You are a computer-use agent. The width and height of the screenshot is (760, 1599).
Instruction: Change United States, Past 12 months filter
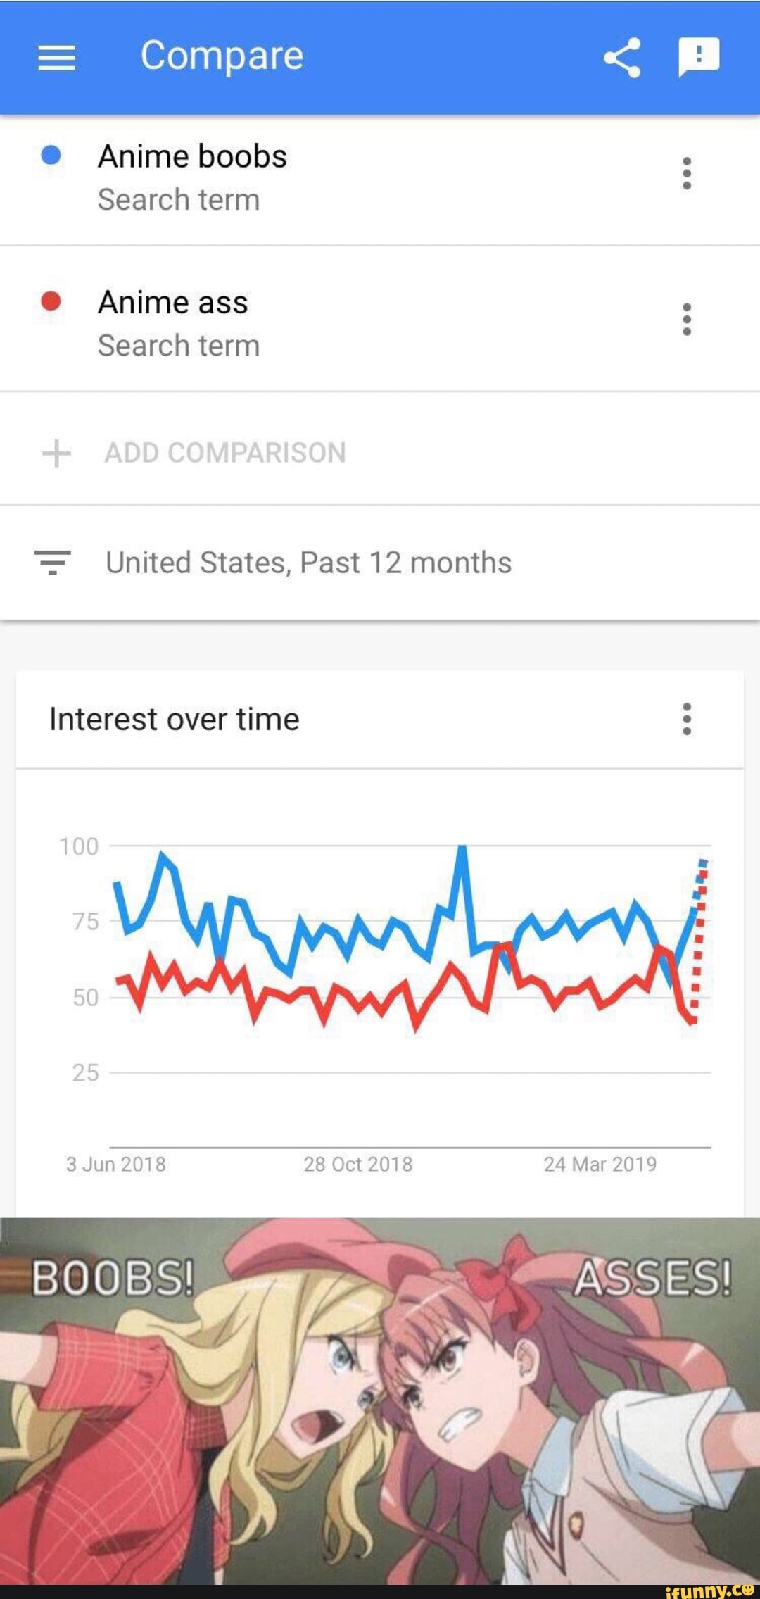[308, 563]
